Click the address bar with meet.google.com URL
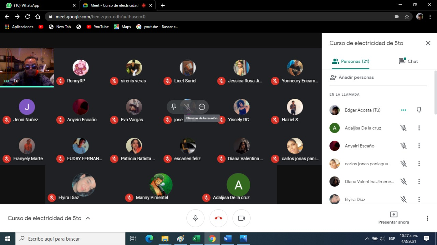The width and height of the screenshot is (437, 245). click(218, 16)
